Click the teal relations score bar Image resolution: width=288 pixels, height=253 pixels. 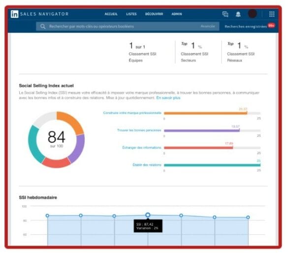pos(212,165)
